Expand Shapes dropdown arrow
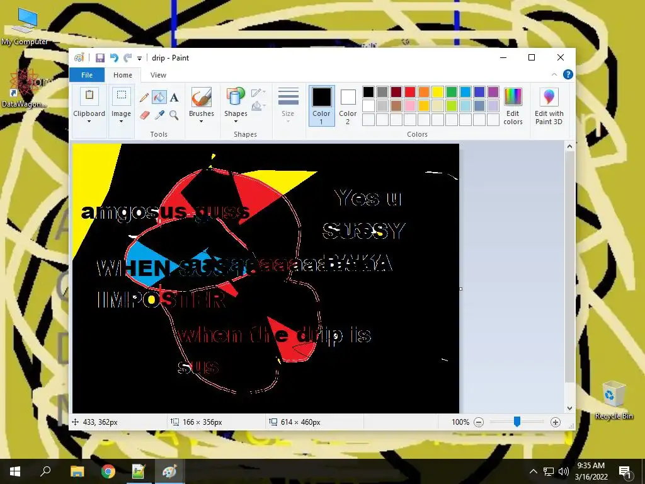Screen dimensions: 645x484 pos(236,122)
